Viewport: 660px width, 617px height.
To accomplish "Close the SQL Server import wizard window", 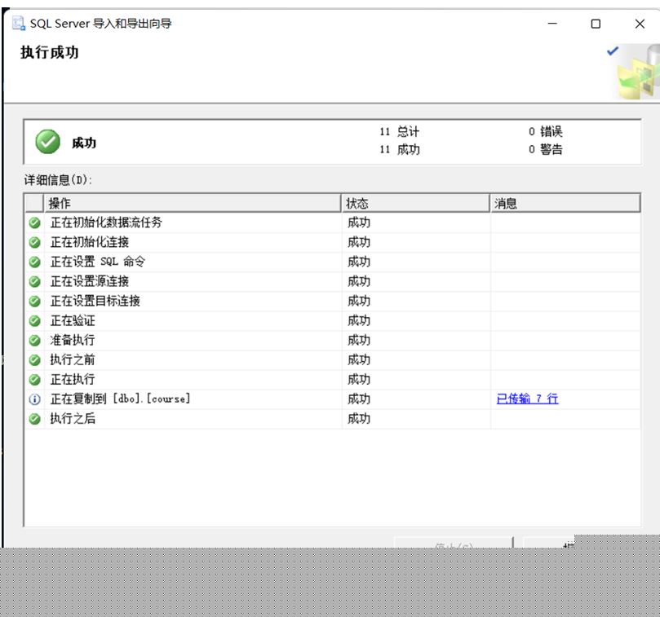I will coord(640,24).
